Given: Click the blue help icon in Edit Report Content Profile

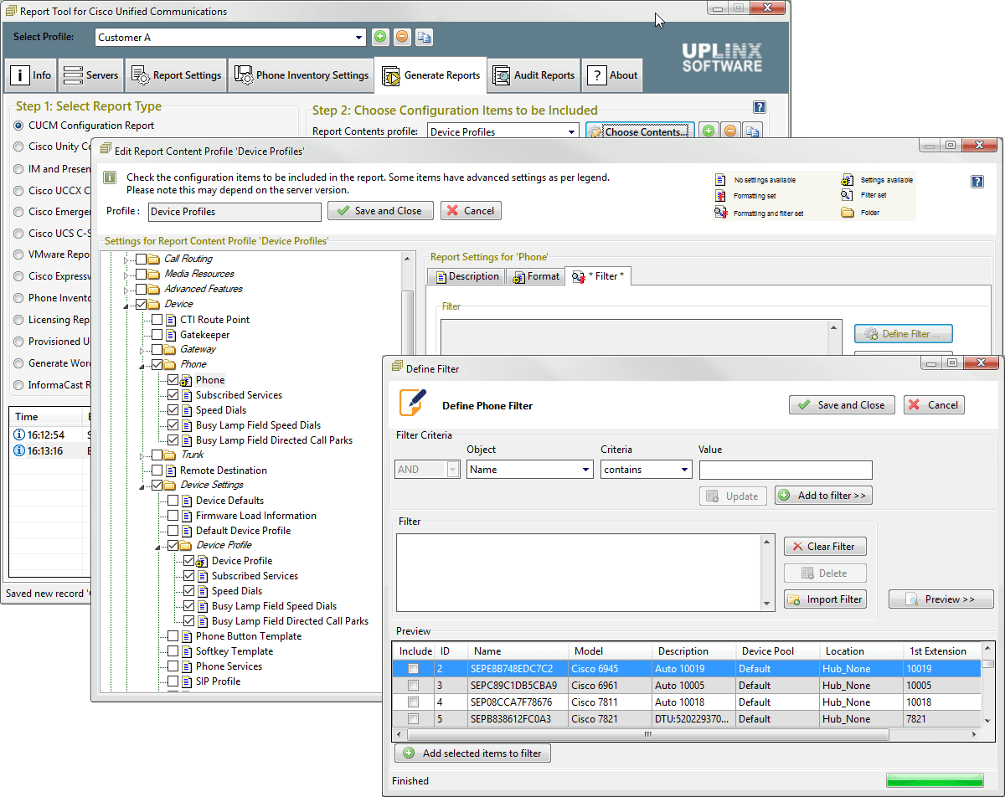Looking at the screenshot, I should [977, 182].
